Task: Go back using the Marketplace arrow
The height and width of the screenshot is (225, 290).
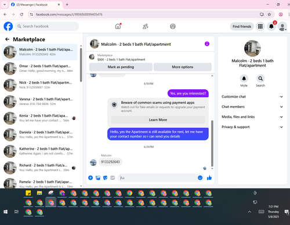Action: tap(8, 39)
